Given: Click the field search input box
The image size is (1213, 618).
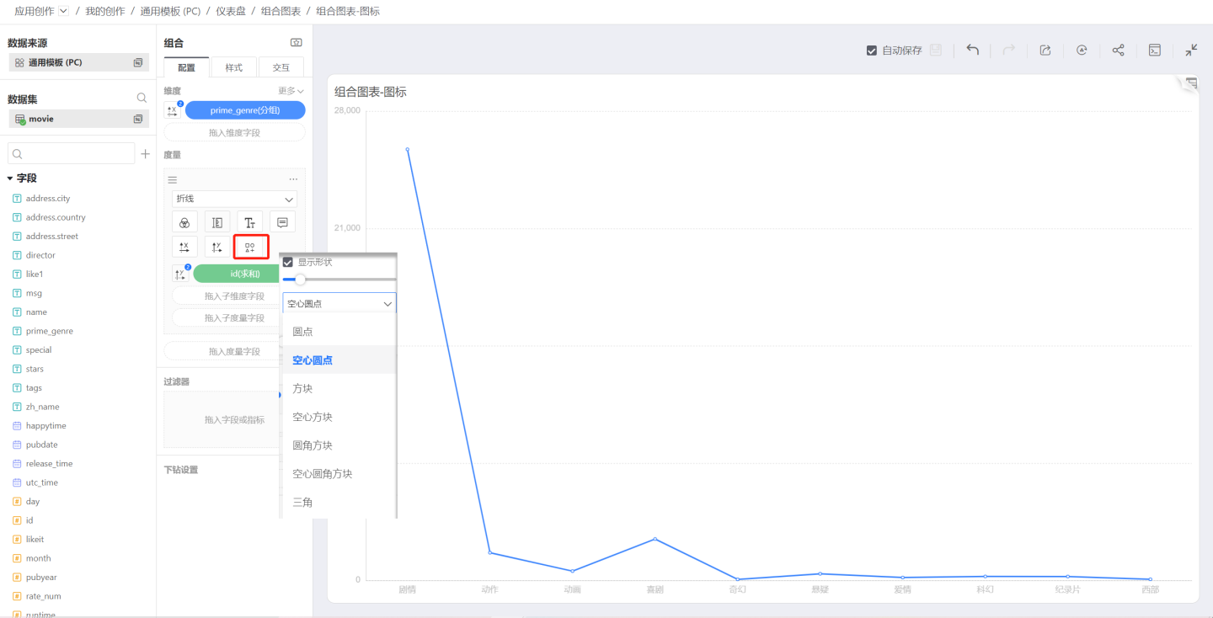Looking at the screenshot, I should pos(72,154).
